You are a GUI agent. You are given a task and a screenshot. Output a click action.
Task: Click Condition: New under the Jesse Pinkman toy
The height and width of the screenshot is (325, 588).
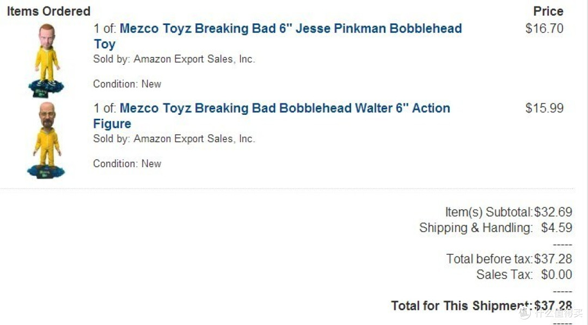click(x=127, y=84)
